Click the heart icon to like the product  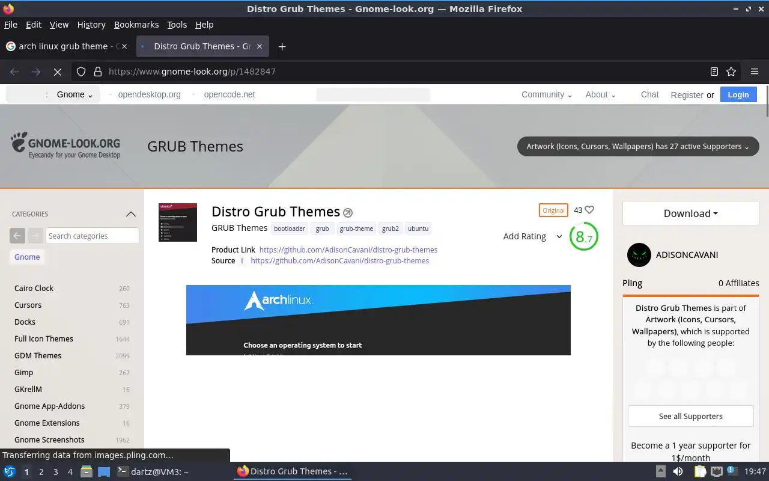click(589, 210)
